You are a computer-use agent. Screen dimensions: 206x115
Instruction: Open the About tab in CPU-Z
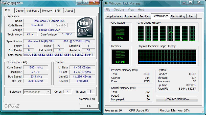coord(69,11)
